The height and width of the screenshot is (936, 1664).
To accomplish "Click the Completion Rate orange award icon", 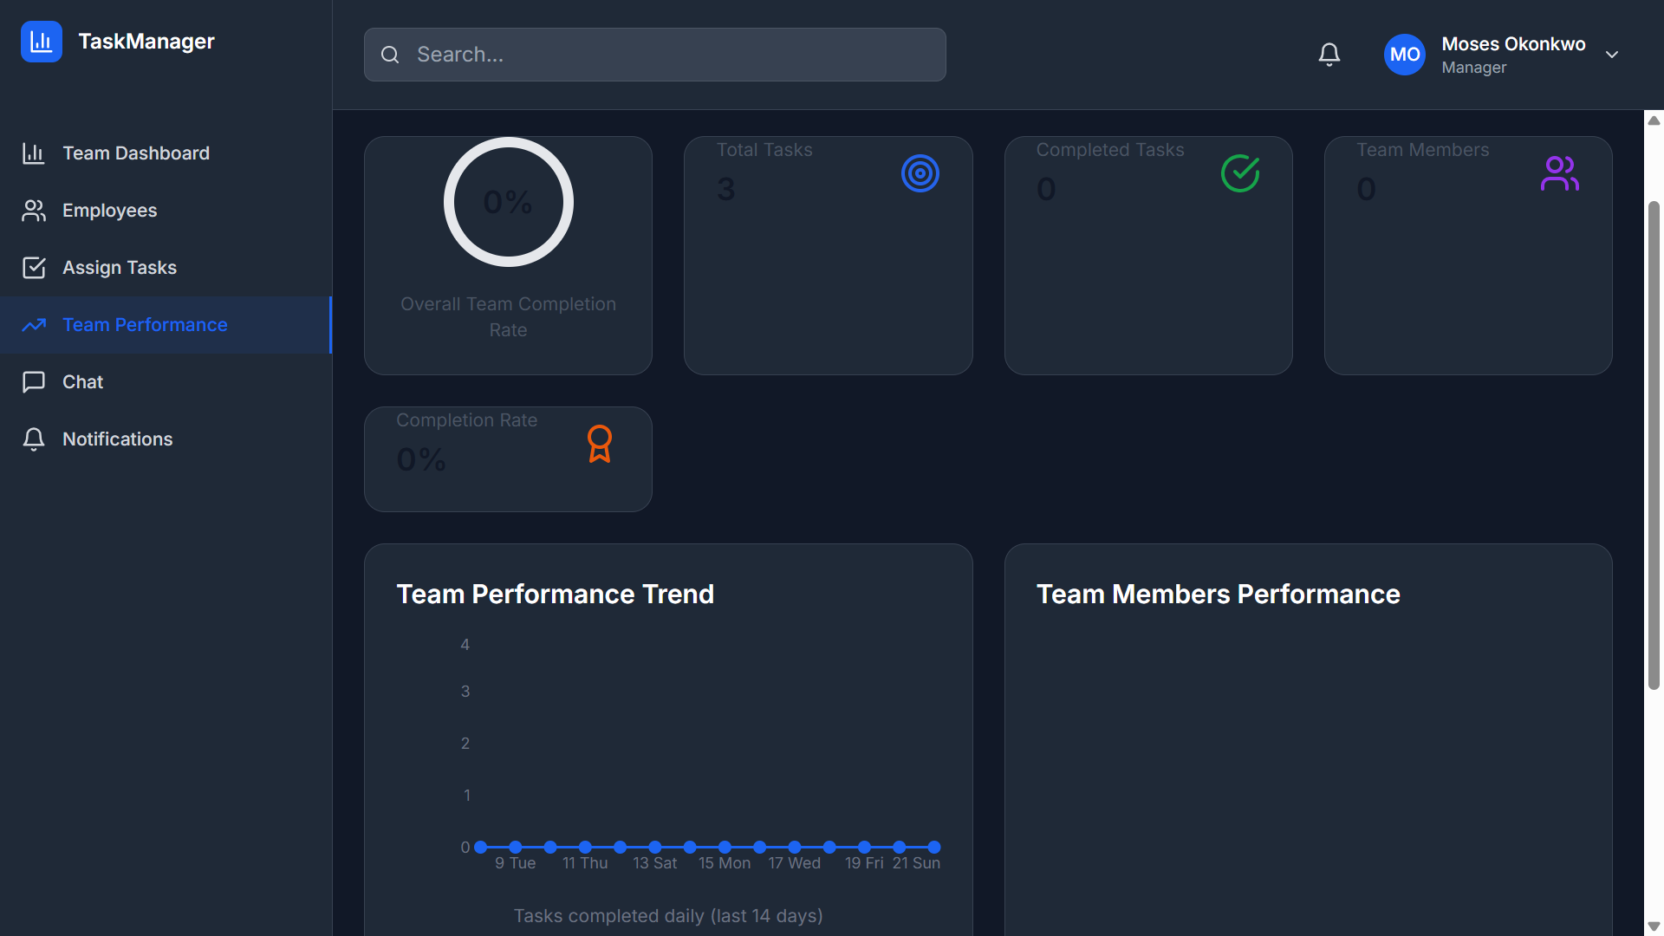I will 600,444.
